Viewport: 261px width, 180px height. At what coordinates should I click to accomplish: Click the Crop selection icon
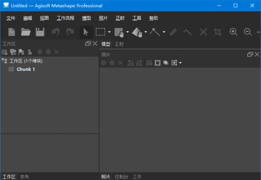tap(217, 32)
